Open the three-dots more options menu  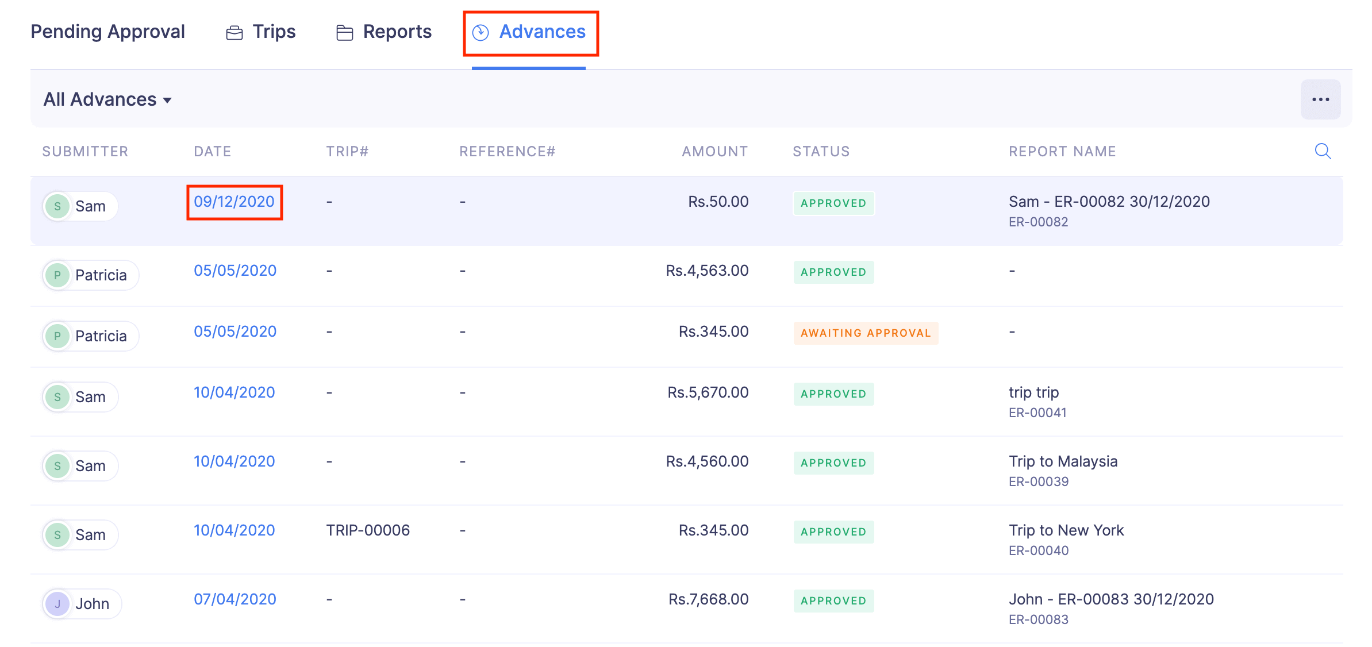[x=1320, y=99]
